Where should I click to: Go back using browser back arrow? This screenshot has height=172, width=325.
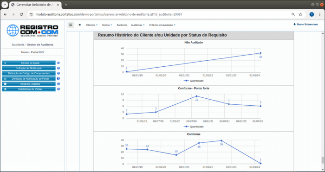click(x=6, y=14)
